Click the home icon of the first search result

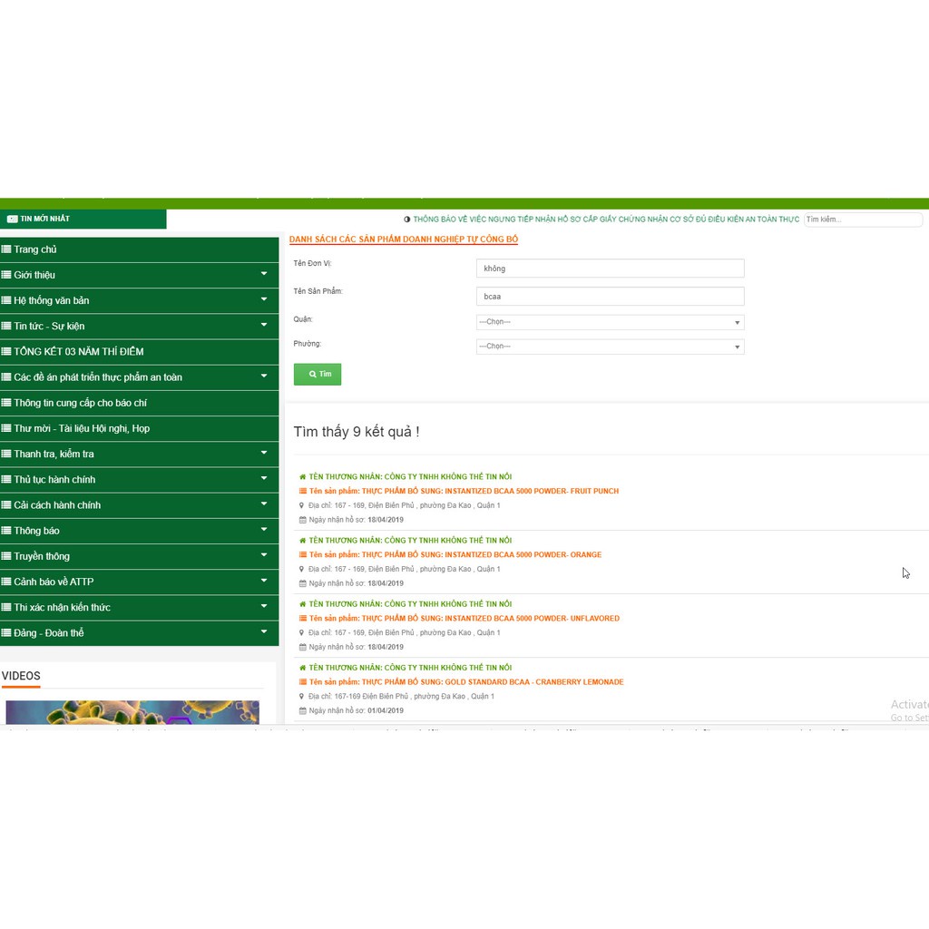(x=303, y=477)
